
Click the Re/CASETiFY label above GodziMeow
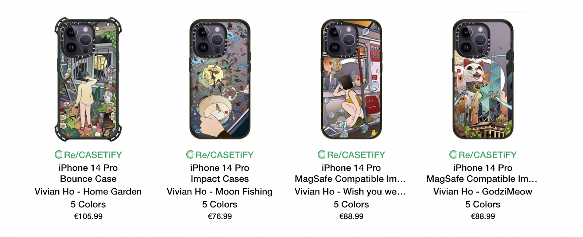tap(488, 155)
